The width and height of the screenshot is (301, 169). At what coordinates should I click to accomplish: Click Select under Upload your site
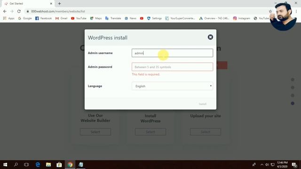(206, 132)
